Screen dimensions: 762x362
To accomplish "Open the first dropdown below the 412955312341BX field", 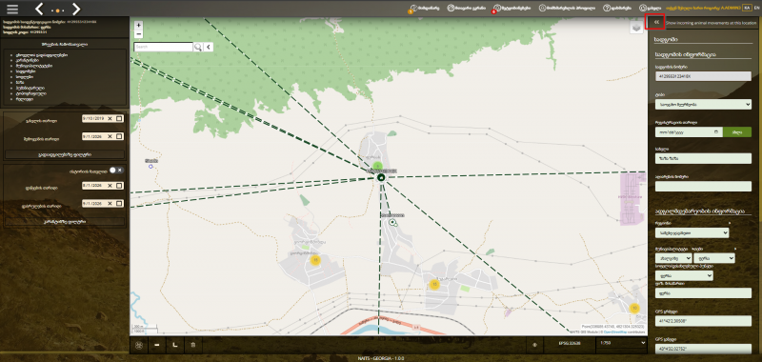I will click(x=703, y=104).
